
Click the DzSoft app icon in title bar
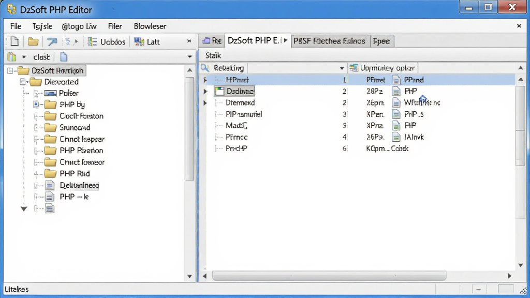pos(11,9)
